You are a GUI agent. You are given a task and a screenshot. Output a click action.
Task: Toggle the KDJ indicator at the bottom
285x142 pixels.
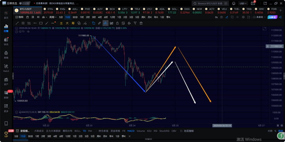(149, 131)
